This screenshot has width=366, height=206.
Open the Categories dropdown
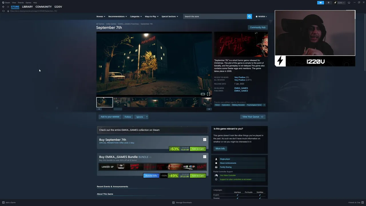pyautogui.click(x=136, y=16)
